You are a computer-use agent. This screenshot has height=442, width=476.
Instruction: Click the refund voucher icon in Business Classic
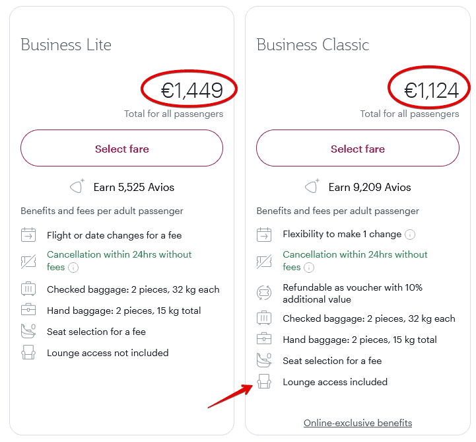pos(264,293)
